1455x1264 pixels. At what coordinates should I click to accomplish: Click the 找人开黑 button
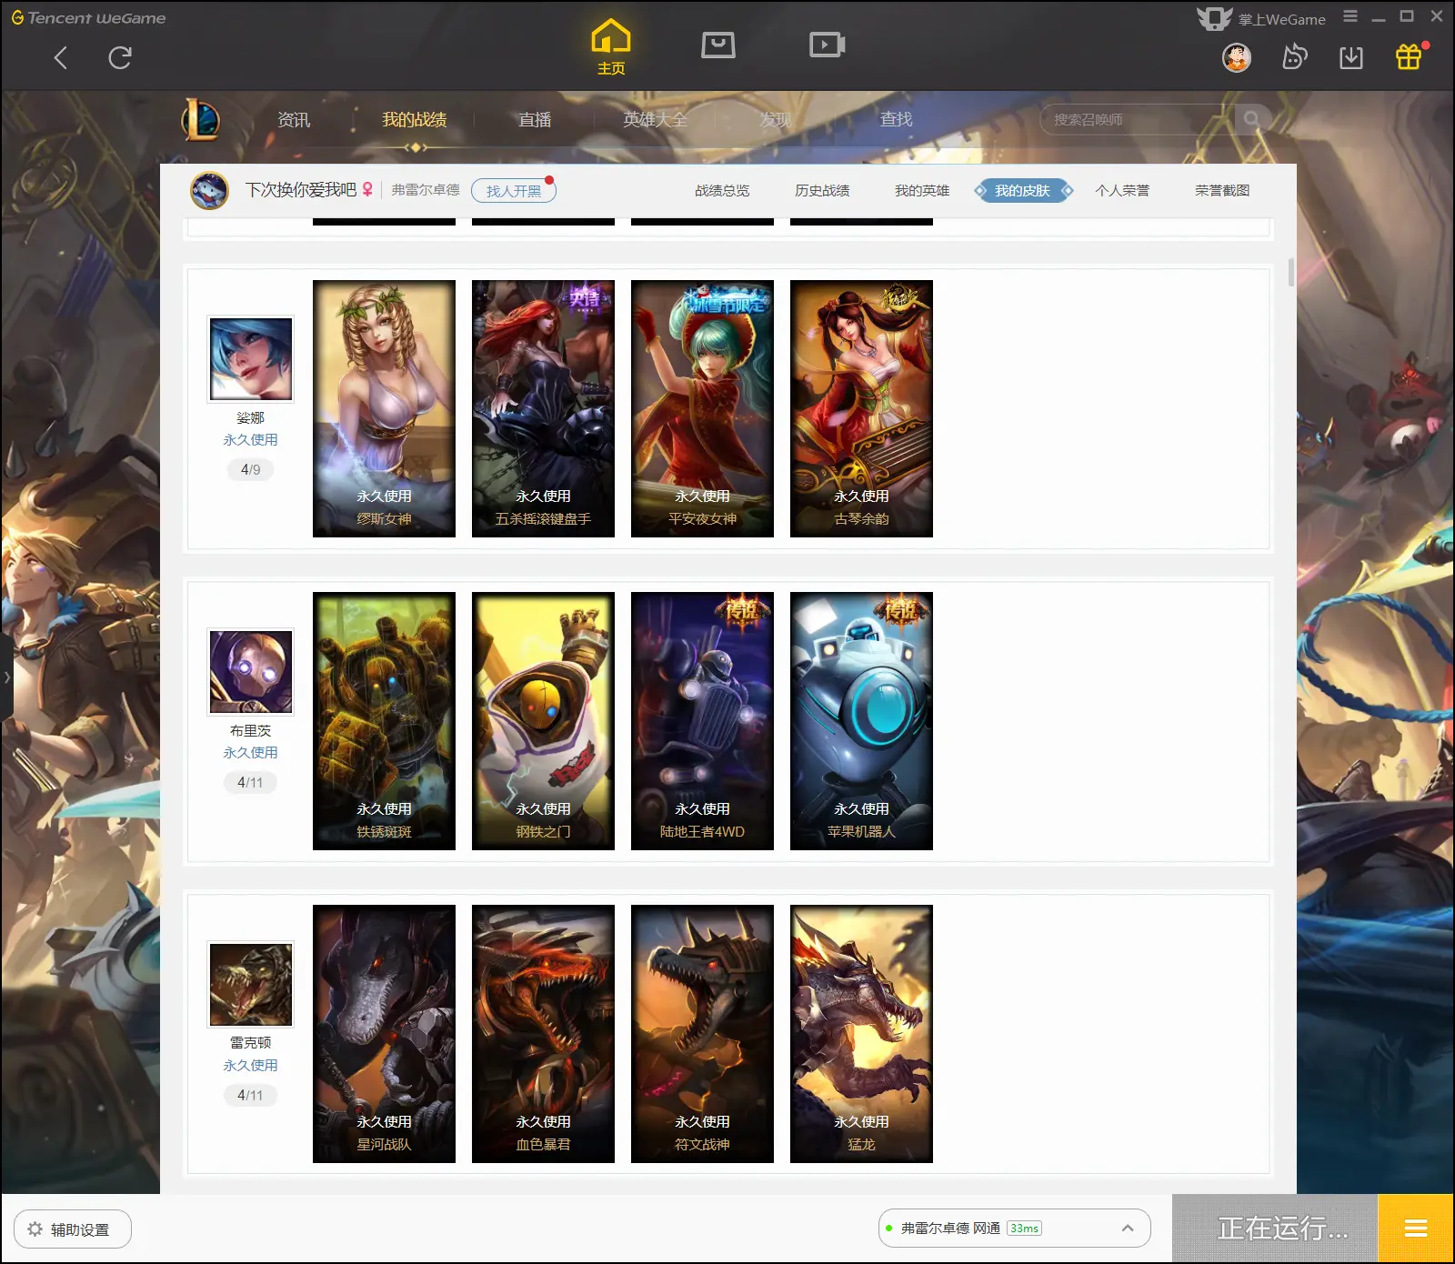tap(514, 190)
